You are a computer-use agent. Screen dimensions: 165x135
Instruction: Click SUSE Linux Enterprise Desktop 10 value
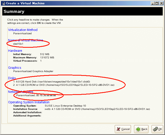coord(65,106)
